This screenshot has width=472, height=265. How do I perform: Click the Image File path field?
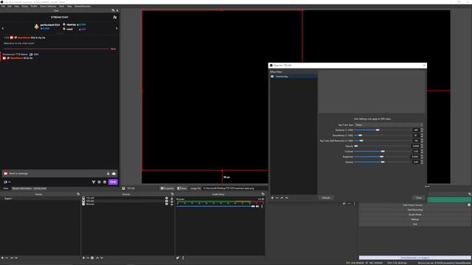pyautogui.click(x=235, y=188)
